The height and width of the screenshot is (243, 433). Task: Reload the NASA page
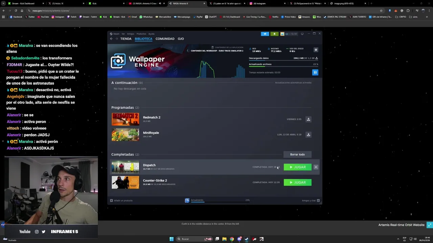point(16,10)
